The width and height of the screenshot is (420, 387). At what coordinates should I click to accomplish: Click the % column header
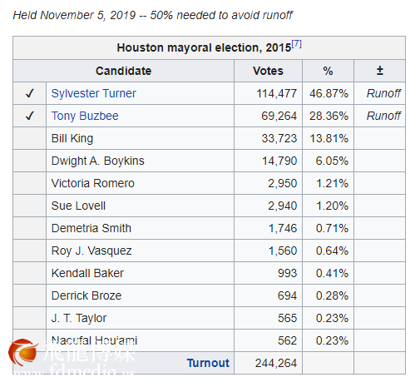pyautogui.click(x=328, y=71)
